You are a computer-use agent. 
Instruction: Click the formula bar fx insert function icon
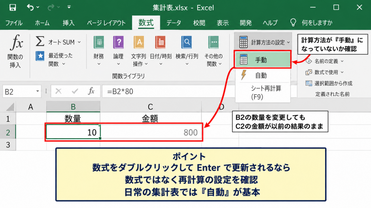[91, 91]
